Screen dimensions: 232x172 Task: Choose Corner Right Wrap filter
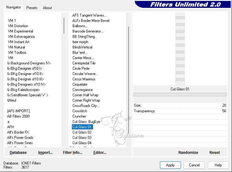[x=86, y=100]
